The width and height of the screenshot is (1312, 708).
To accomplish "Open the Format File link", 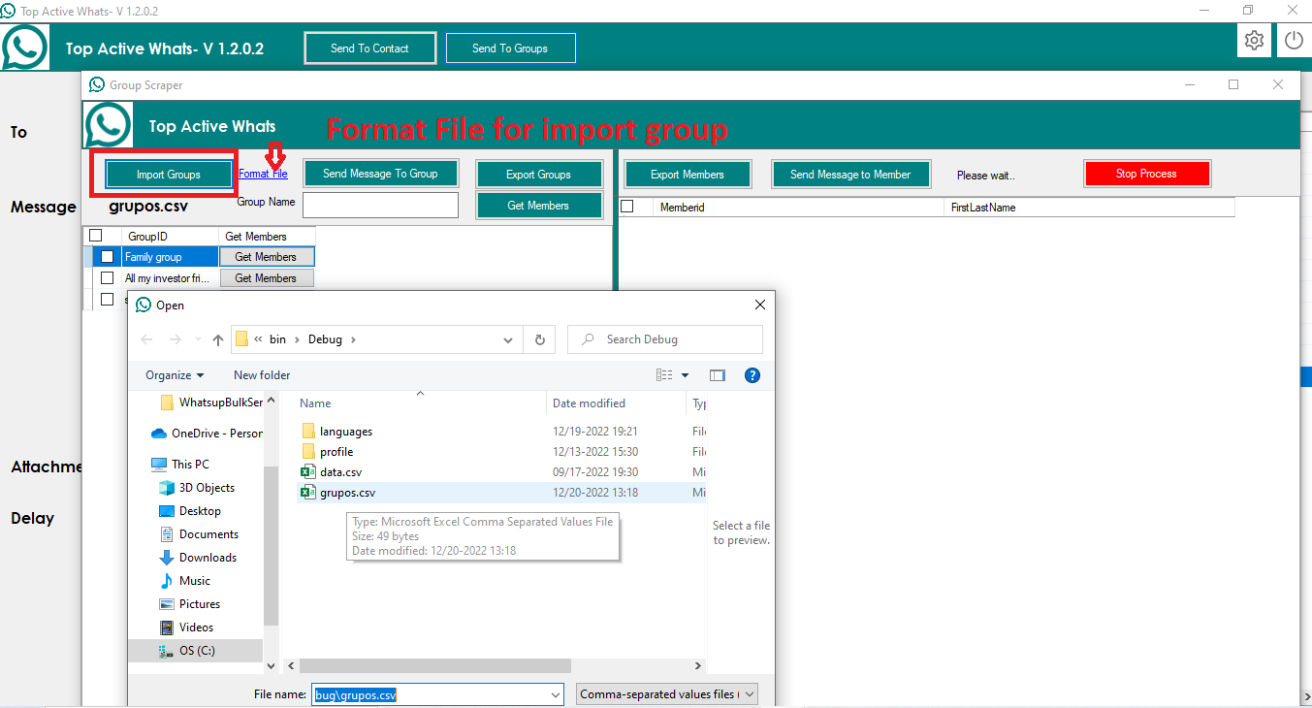I will [263, 174].
